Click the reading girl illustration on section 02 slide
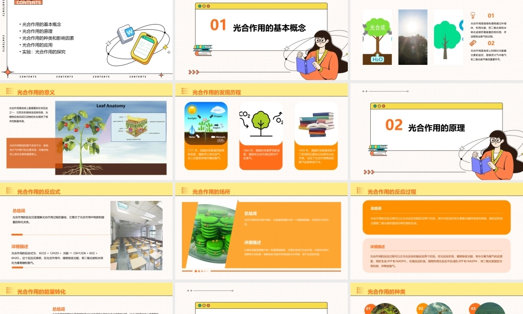The height and width of the screenshot is (314, 523). point(495,155)
